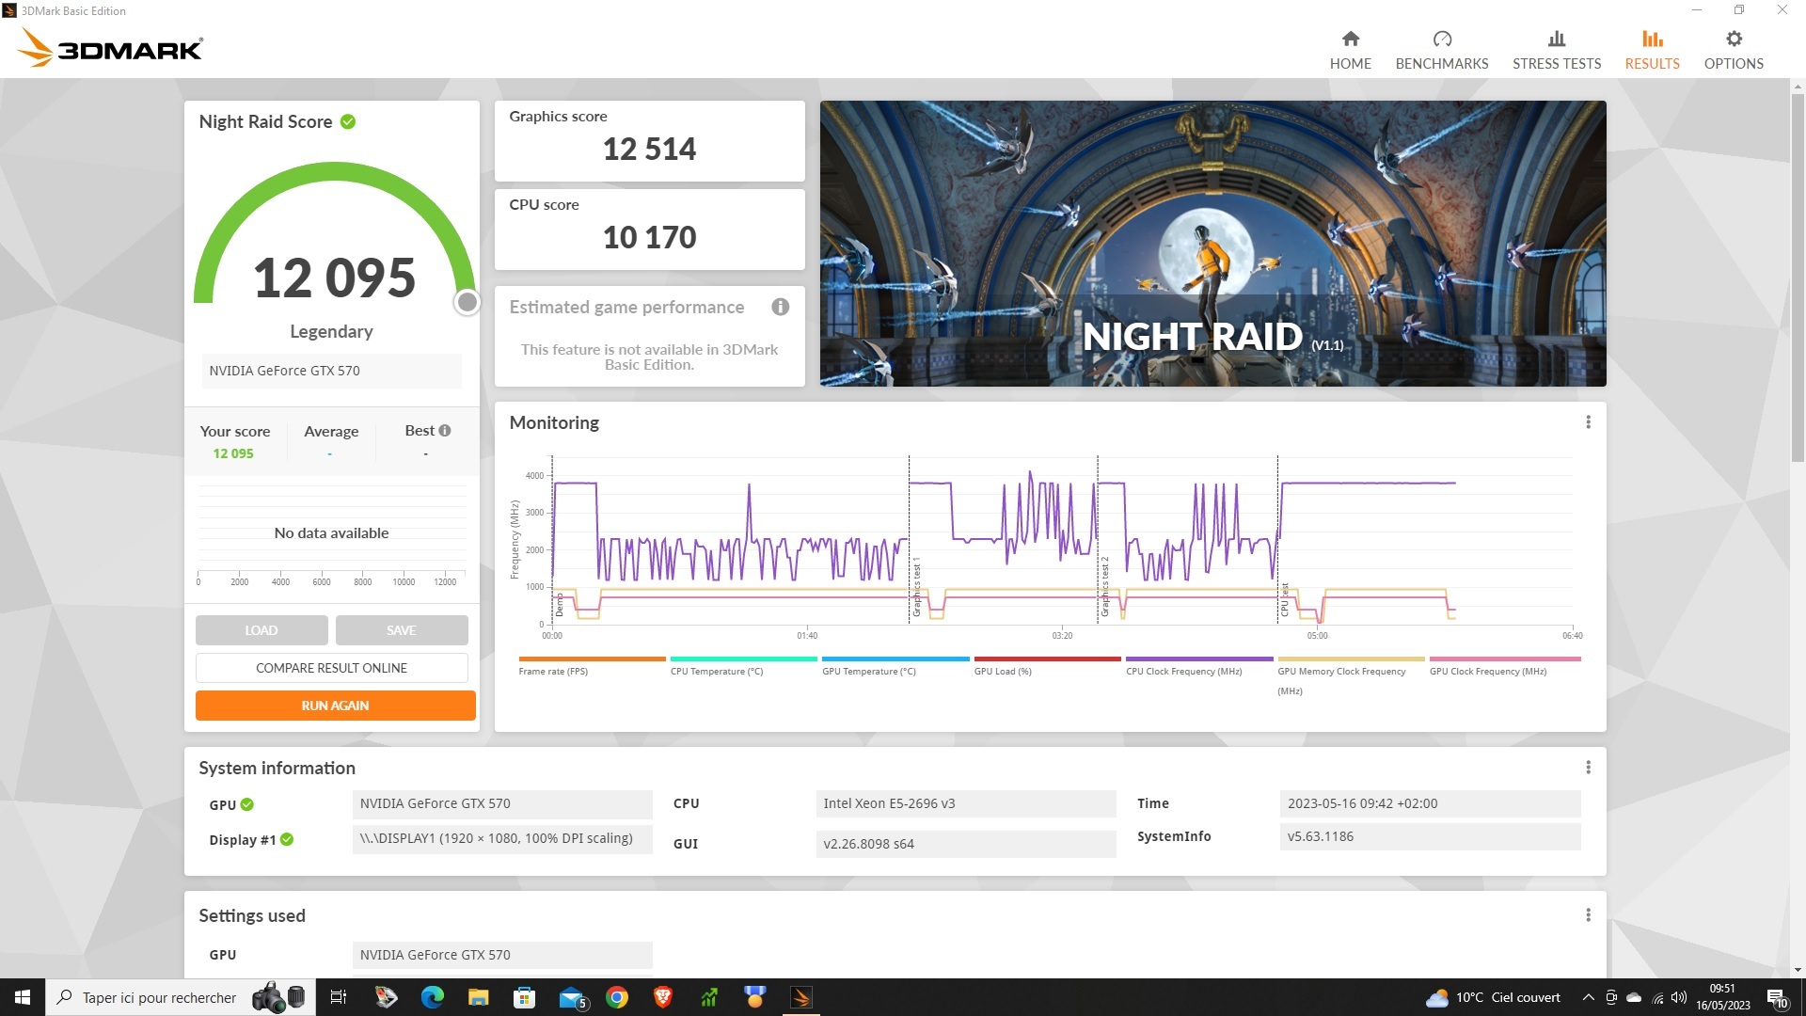Click info icon next to Best score
Viewport: 1806px width, 1016px height.
pyautogui.click(x=445, y=431)
